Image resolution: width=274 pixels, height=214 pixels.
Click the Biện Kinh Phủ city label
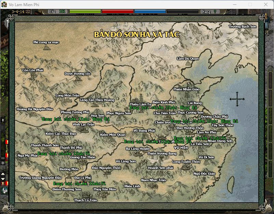click(x=163, y=102)
